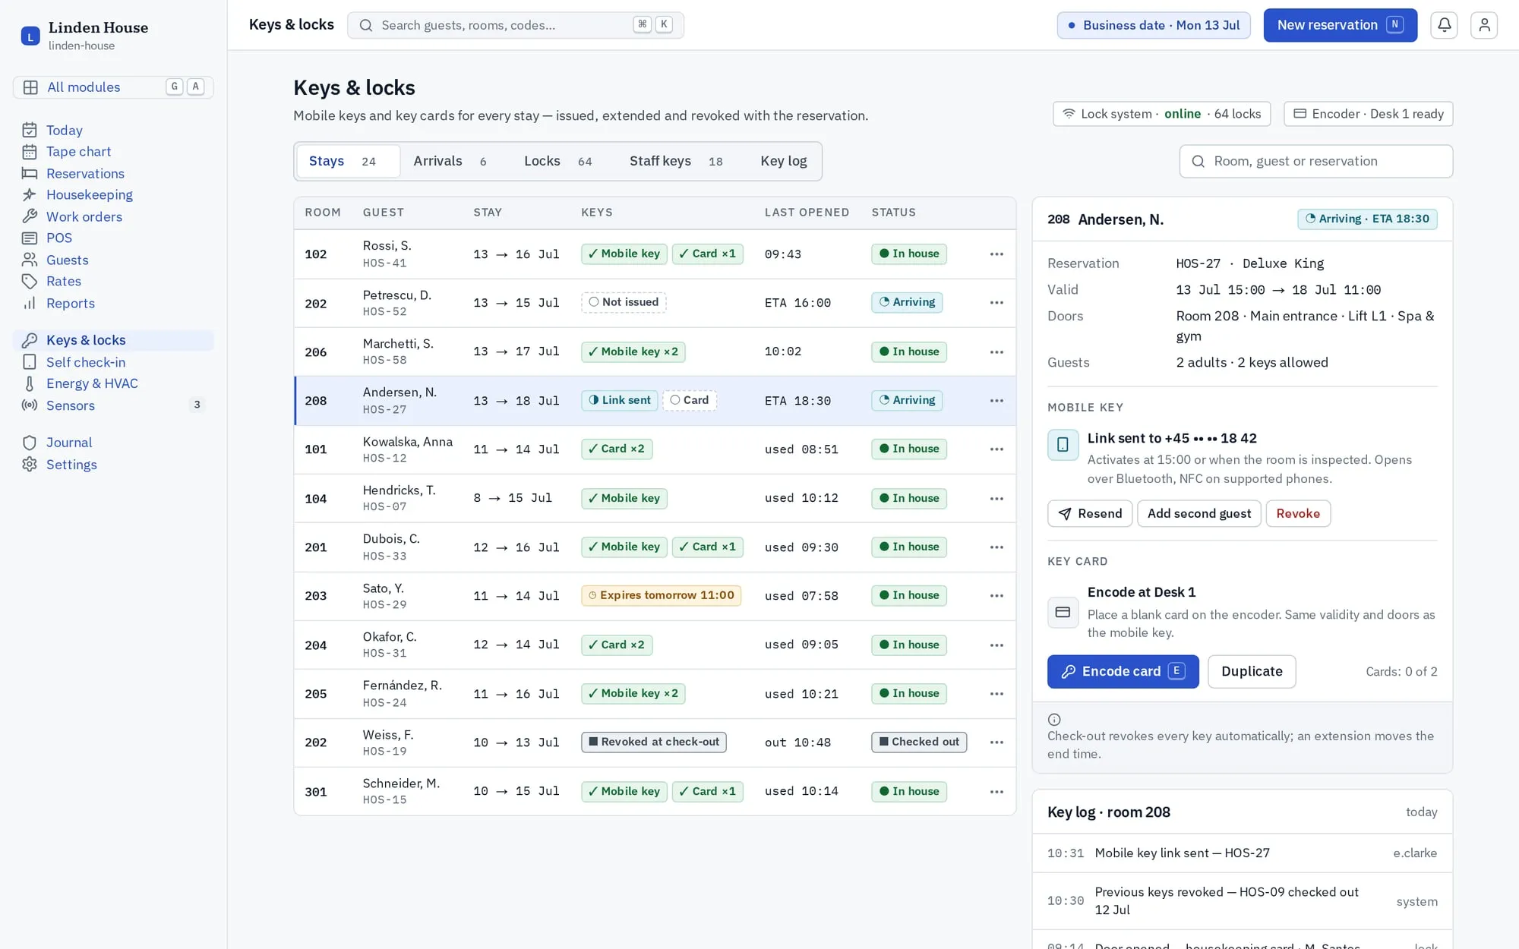This screenshot has height=949, width=1519.
Task: Open POS module
Action: [113, 238]
